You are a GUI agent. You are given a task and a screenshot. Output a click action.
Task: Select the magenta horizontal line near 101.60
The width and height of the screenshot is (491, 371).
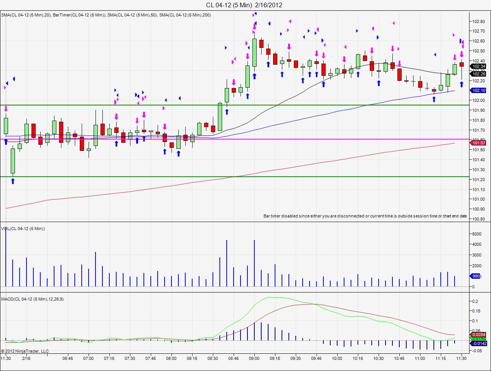click(x=235, y=139)
